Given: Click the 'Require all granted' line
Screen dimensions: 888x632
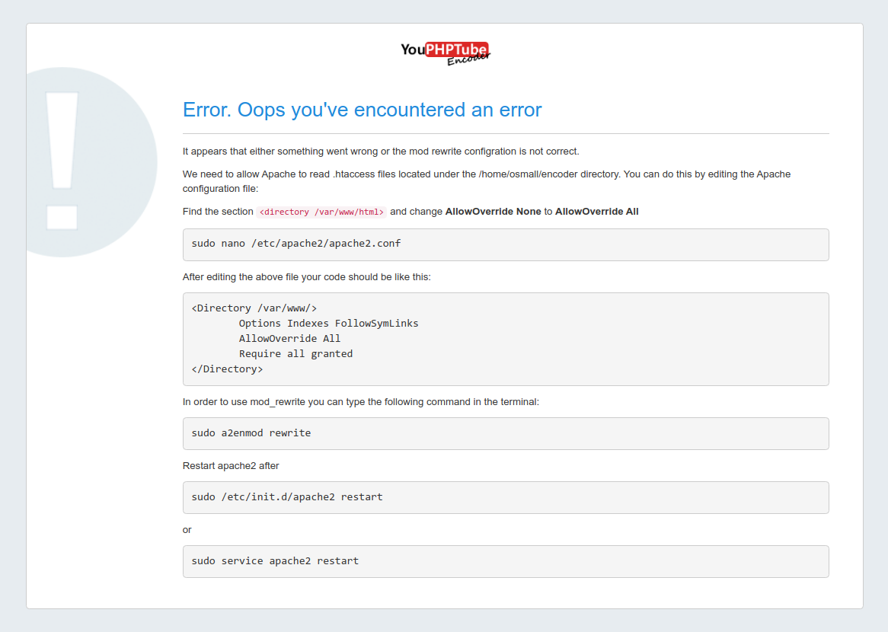Looking at the screenshot, I should tap(295, 354).
